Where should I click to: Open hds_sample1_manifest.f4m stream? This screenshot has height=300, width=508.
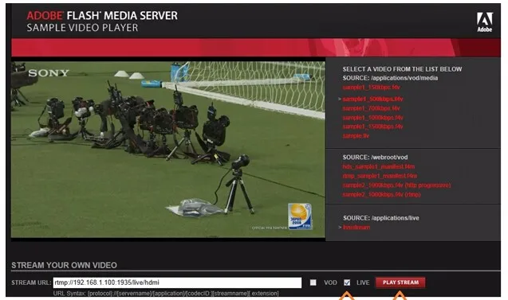[379, 167]
